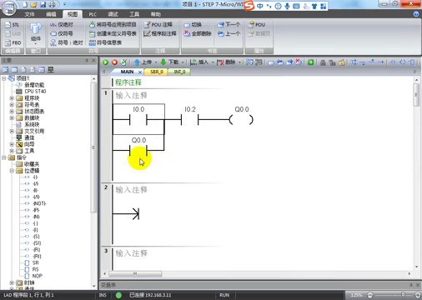Open the PLC ribbon tab
The height and width of the screenshot is (300, 422).
click(x=93, y=14)
